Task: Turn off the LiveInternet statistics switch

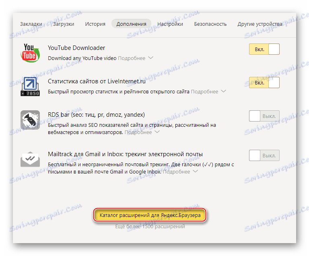Action: click(x=264, y=83)
